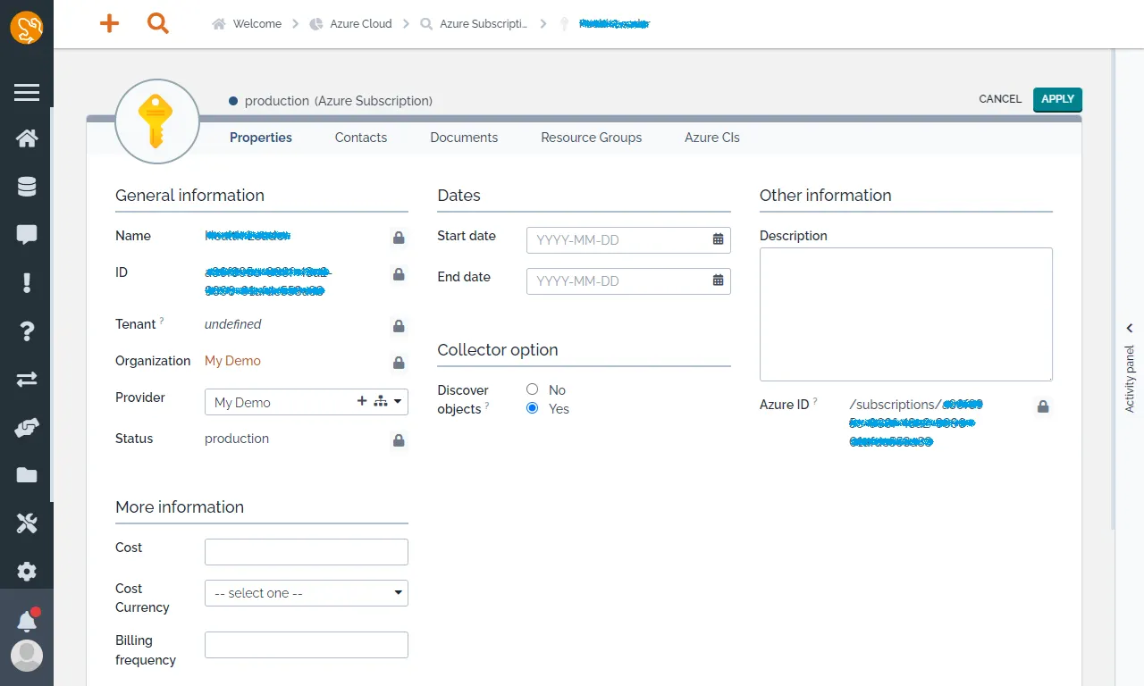1144x686 pixels.
Task: Go to the Azure Cloud breadcrumb
Action: 361,24
